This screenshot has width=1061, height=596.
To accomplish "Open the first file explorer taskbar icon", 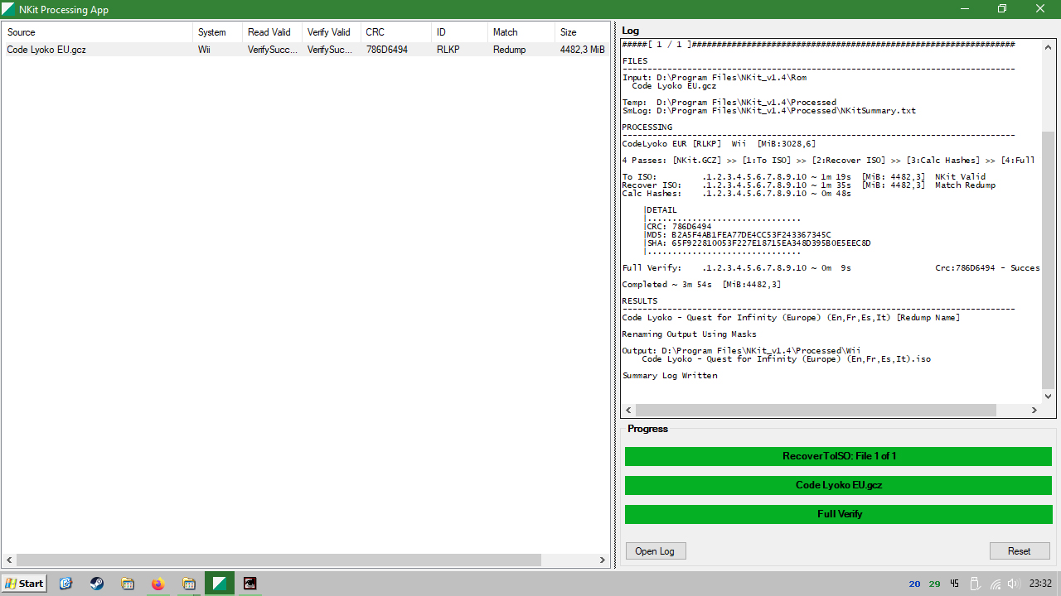I will click(128, 584).
